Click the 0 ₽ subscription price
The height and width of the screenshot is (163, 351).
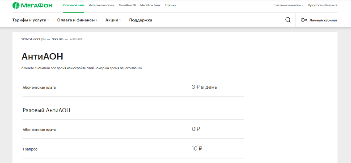point(196,129)
